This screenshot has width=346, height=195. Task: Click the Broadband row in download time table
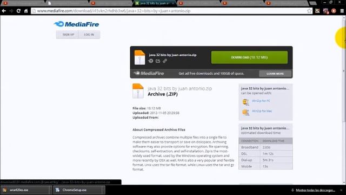click(x=265, y=147)
